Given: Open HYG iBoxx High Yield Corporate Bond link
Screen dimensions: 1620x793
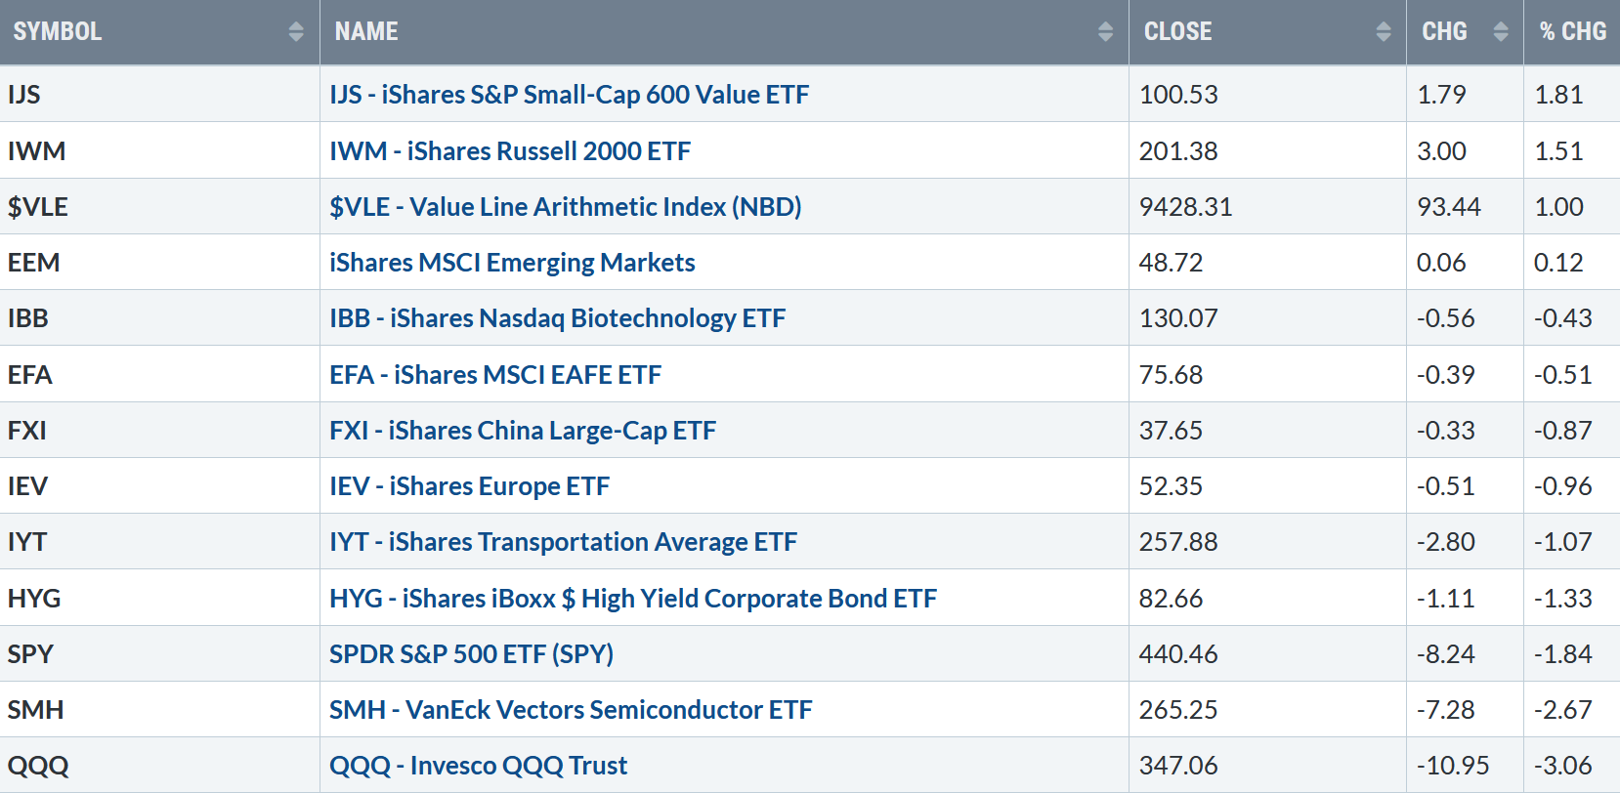Looking at the screenshot, I should coord(632,599).
